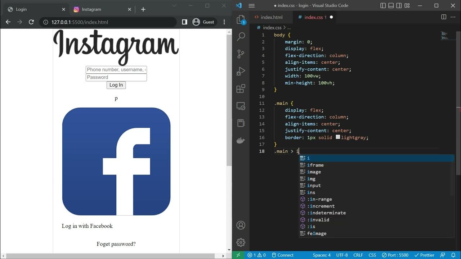
Task: Select 'ins' autocomplete suggestion
Action: [x=377, y=192]
